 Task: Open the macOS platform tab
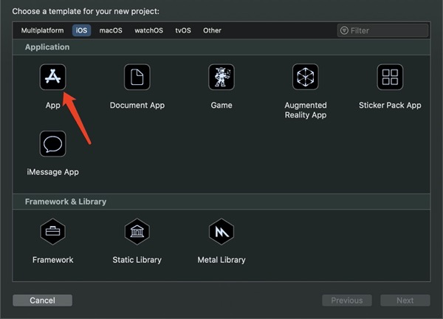point(111,30)
